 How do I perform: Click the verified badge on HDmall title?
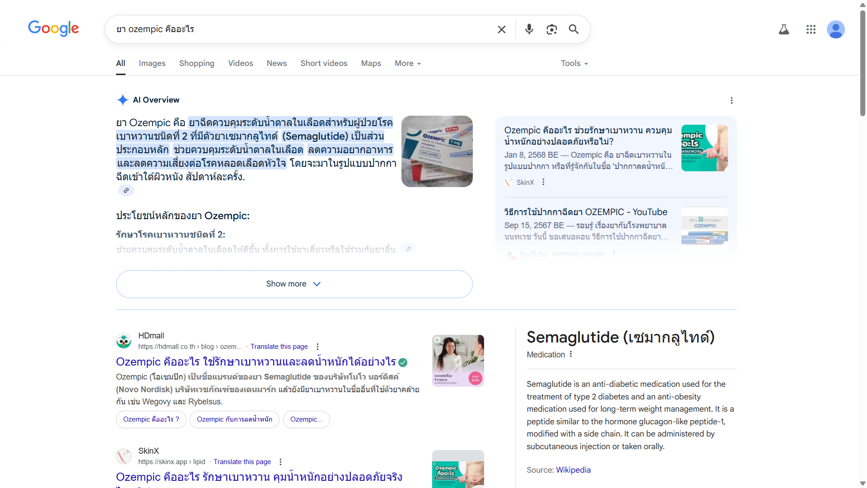[x=403, y=362]
